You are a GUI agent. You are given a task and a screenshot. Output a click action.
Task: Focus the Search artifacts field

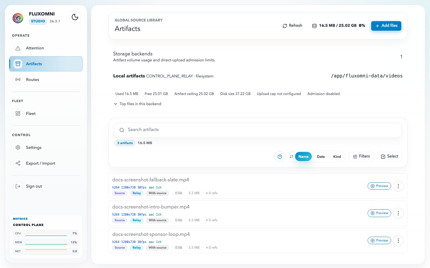point(258,130)
